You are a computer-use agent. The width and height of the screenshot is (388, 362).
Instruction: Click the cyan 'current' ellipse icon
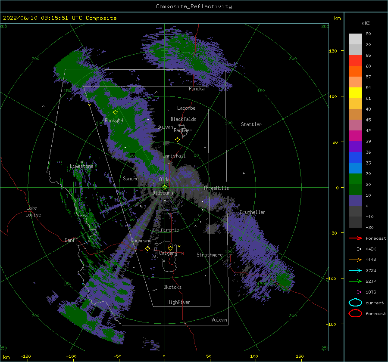click(355, 303)
